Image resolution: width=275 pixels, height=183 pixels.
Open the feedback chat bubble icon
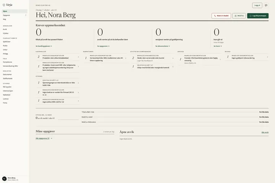point(266,5)
